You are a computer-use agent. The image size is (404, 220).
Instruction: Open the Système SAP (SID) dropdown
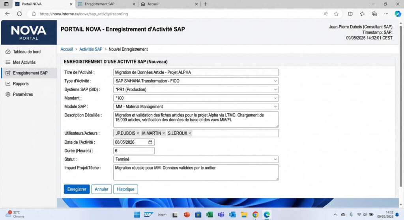click(x=196, y=89)
